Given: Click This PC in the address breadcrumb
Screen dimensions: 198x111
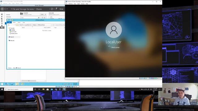Looking at the screenshot, I should pos(21,25).
